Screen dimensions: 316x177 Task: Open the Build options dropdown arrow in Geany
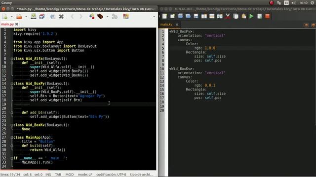click(107, 17)
